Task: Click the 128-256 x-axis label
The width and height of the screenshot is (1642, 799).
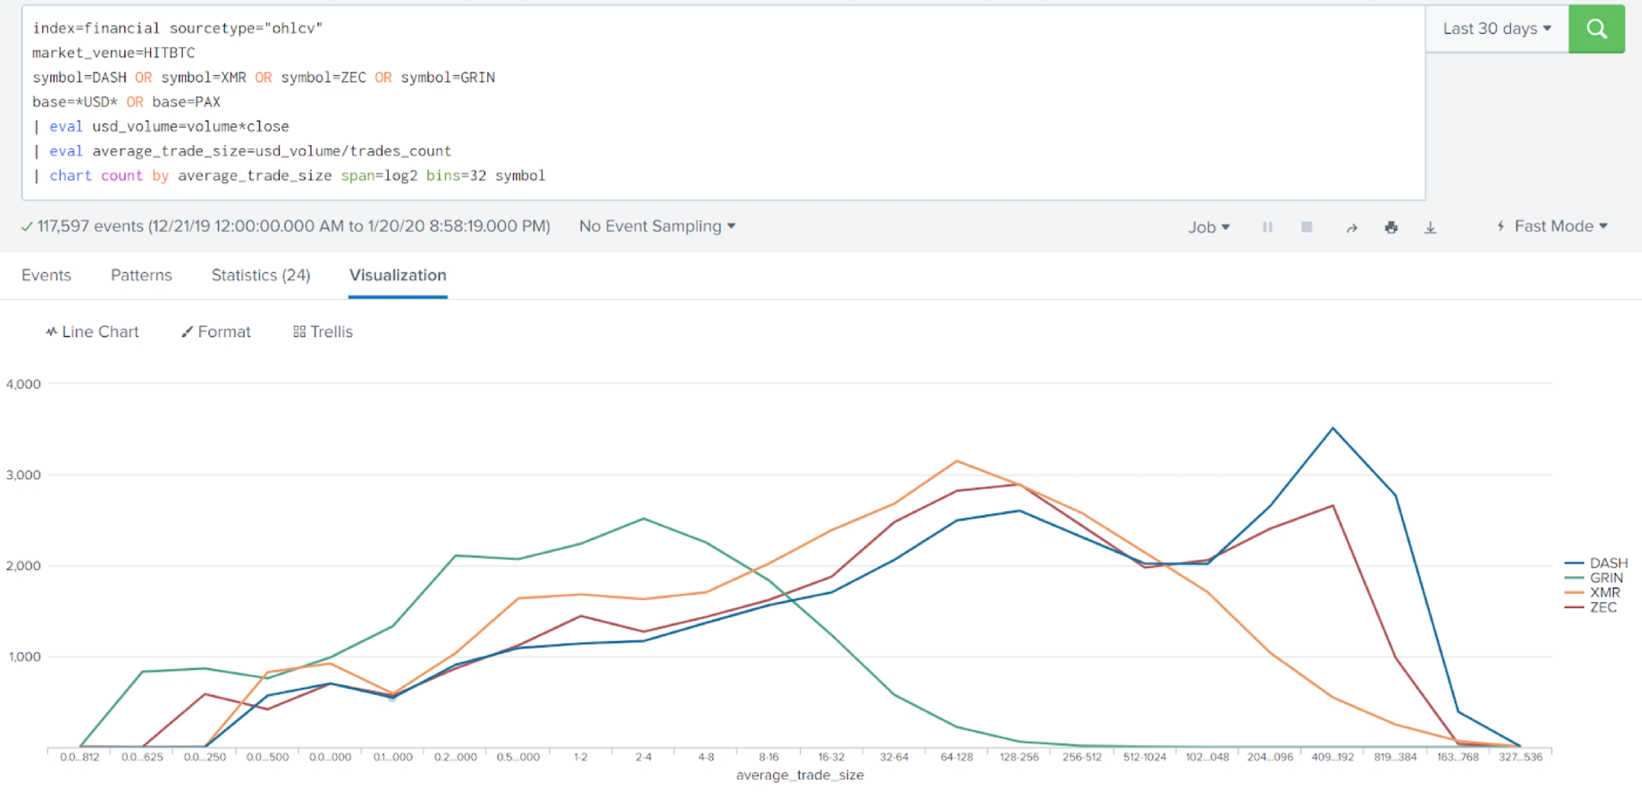Action: tap(1019, 757)
